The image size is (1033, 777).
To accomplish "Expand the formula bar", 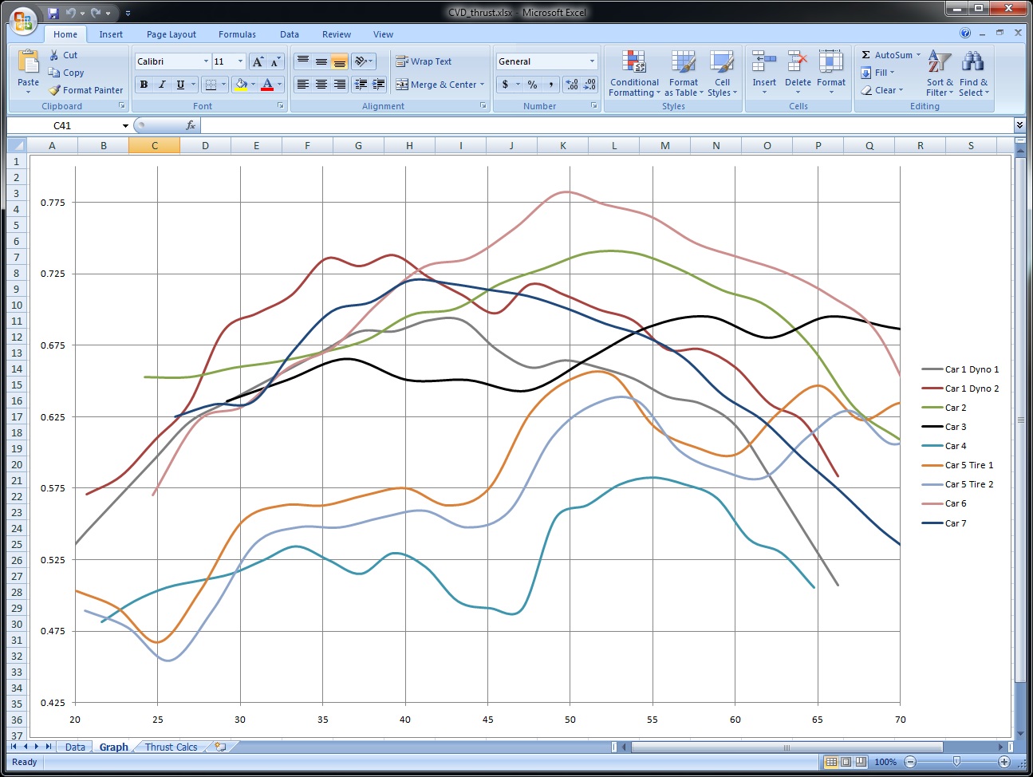I will click(x=1019, y=125).
